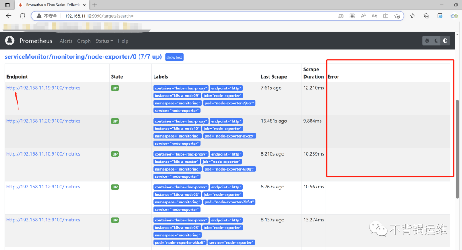Click the read aloud icon in address bar

point(363,16)
